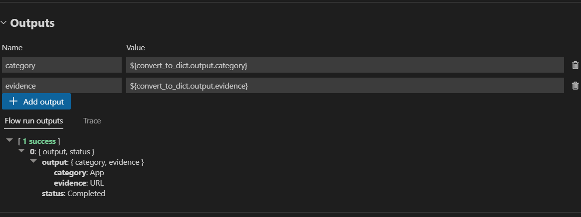The height and width of the screenshot is (217, 581).
Task: Select the 'status: Completed' result line
Action: pos(73,194)
